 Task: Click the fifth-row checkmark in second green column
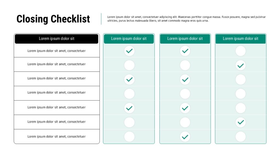click(185, 108)
